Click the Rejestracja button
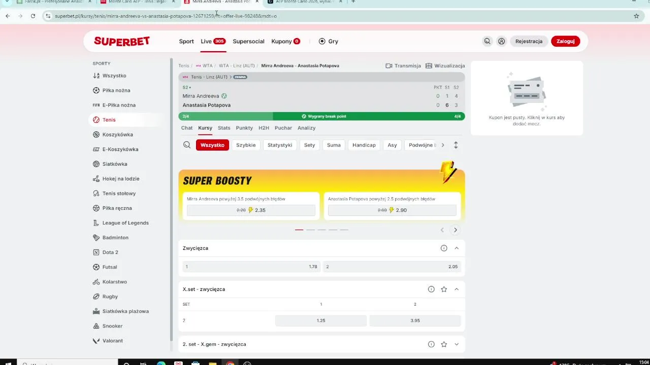This screenshot has height=365, width=650. click(529, 42)
